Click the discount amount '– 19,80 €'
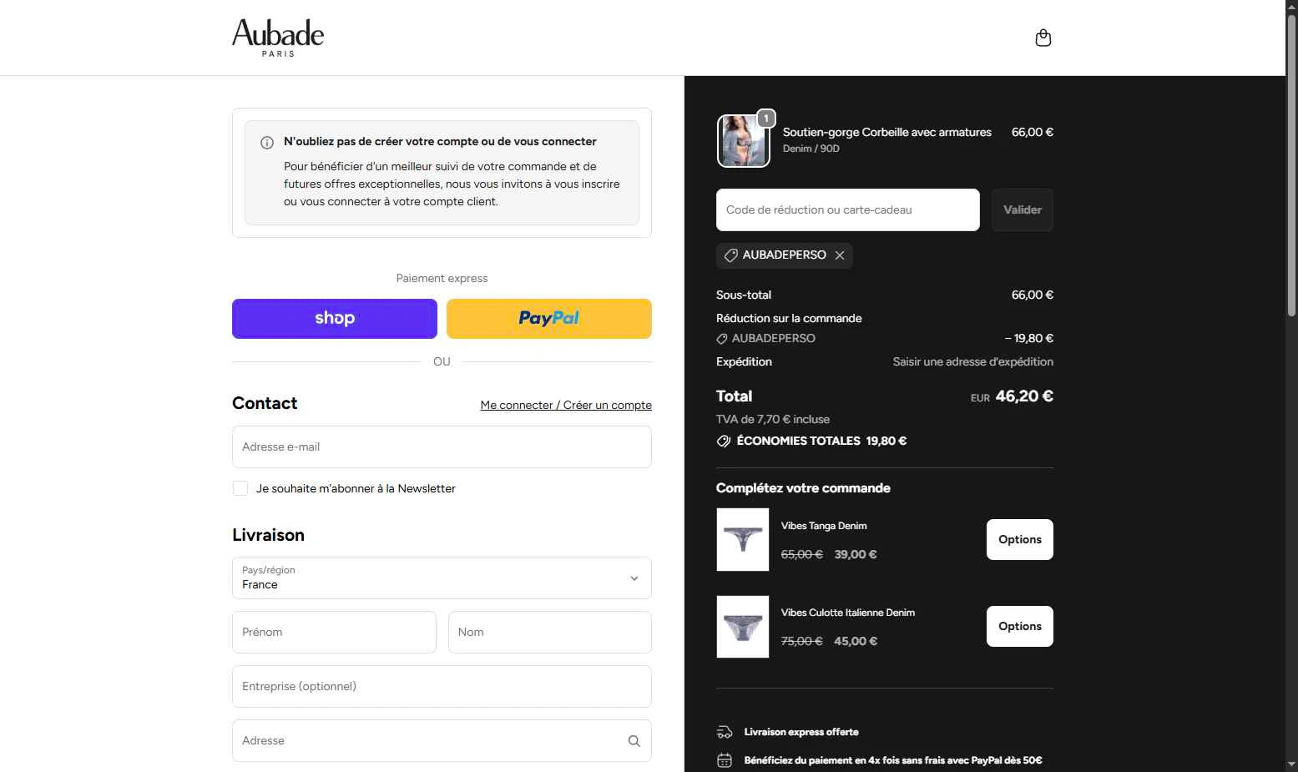Screen dimensions: 1298x772 pyautogui.click(x=1029, y=338)
